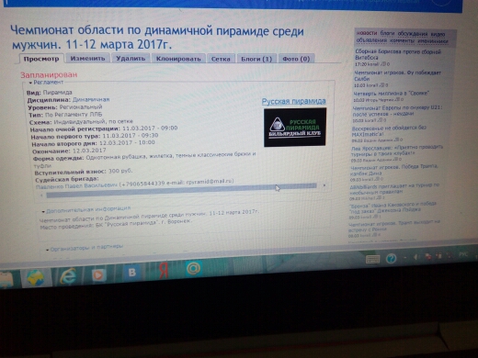478x358 pixels.
Task: Open news DANbilliards приглашает на турнир
Action: [394, 188]
